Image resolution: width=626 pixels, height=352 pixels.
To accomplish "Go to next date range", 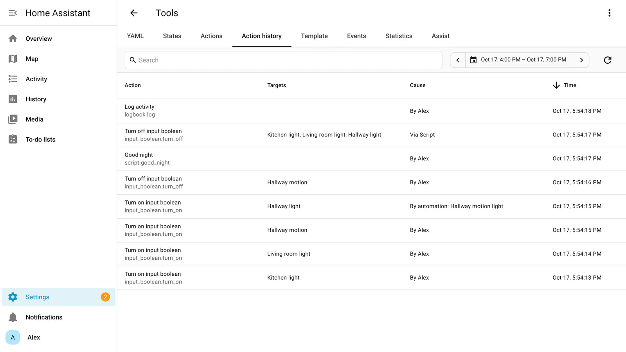I will pyautogui.click(x=581, y=60).
